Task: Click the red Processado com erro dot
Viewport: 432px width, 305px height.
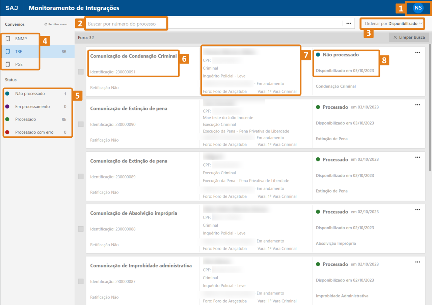Action: (7, 132)
